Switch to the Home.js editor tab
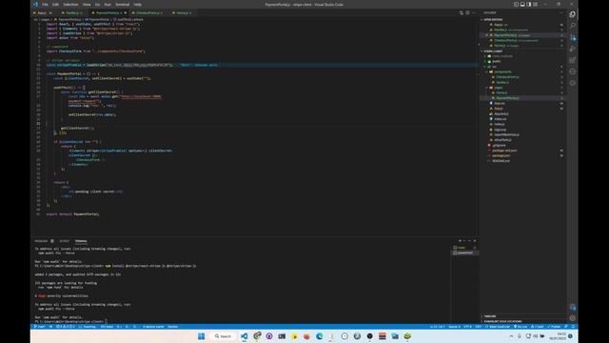The image size is (609, 343). point(182,12)
